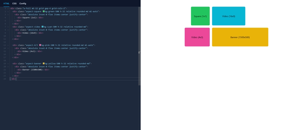Image resolution: width=281 pixels, height=130 pixels.
Task: Switch to the HTML tab
Action: pyautogui.click(x=6, y=4)
